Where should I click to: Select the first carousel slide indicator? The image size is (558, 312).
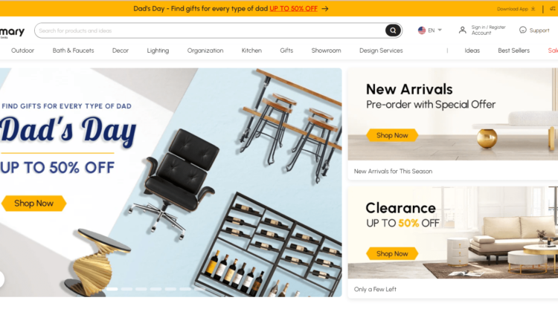pos(112,289)
